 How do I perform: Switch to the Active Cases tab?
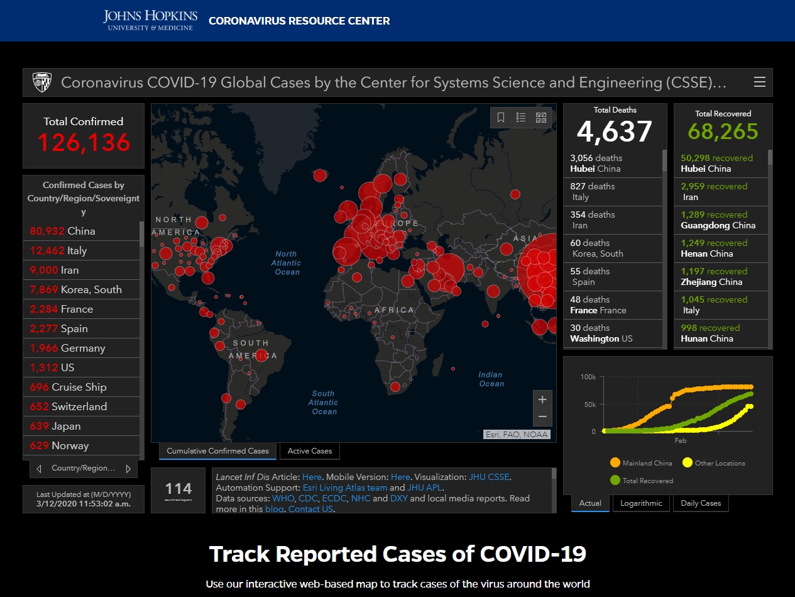[x=309, y=451]
